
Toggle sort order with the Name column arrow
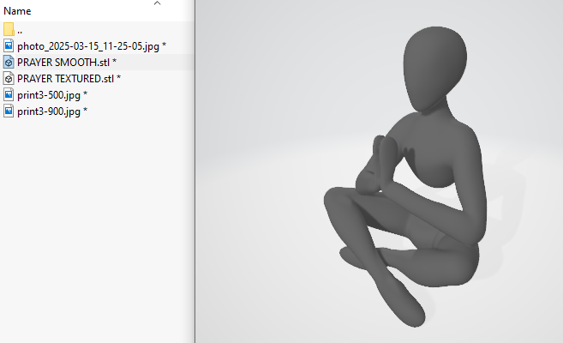pos(157,3)
